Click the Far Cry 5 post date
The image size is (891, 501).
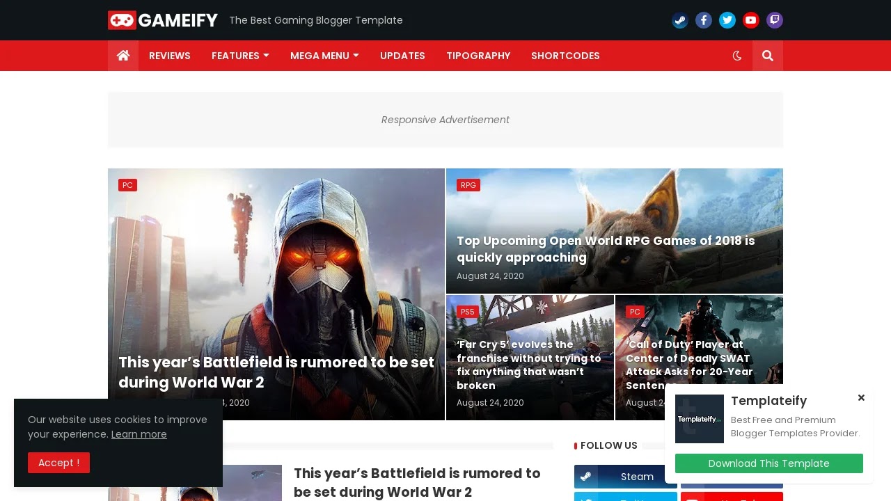tap(490, 403)
